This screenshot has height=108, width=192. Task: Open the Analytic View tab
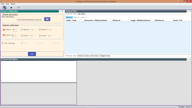tap(83, 56)
